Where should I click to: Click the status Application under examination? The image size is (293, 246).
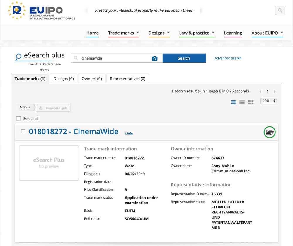coord(142,200)
